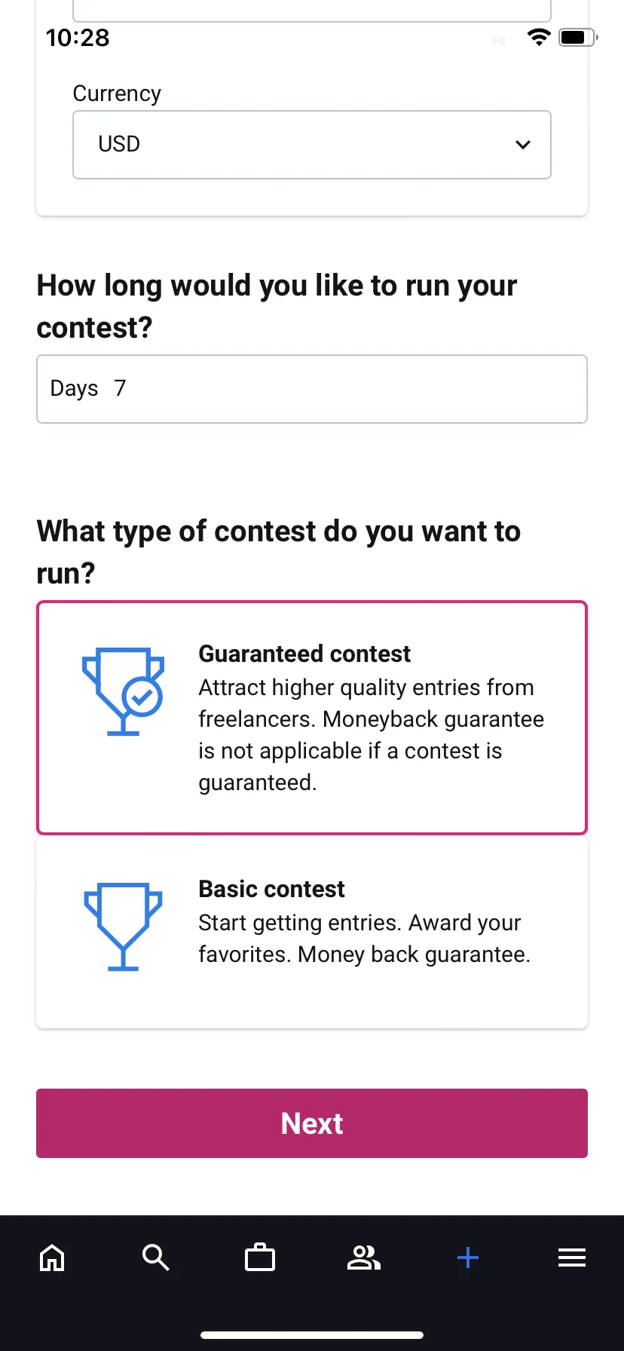The width and height of the screenshot is (624, 1351).
Task: Tap the battery status icon
Action: [578, 37]
